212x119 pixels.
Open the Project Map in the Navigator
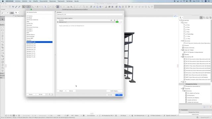[201, 18]
